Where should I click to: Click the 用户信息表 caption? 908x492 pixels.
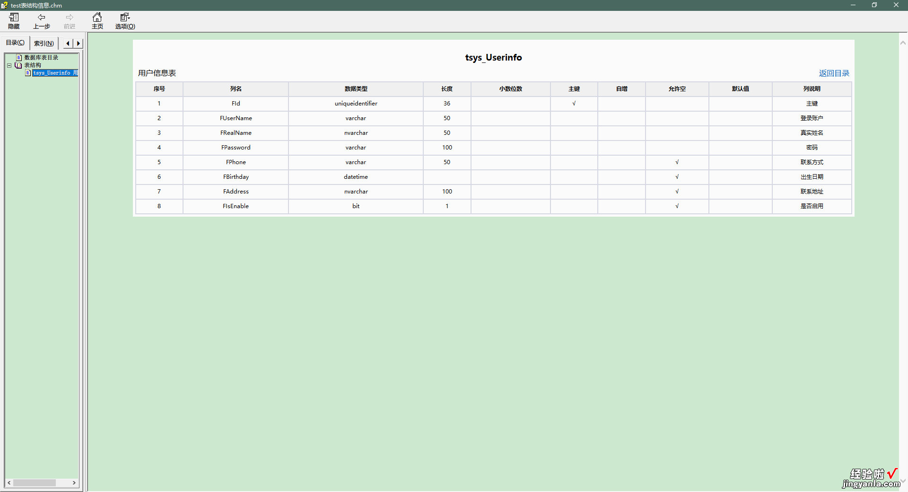(x=157, y=73)
